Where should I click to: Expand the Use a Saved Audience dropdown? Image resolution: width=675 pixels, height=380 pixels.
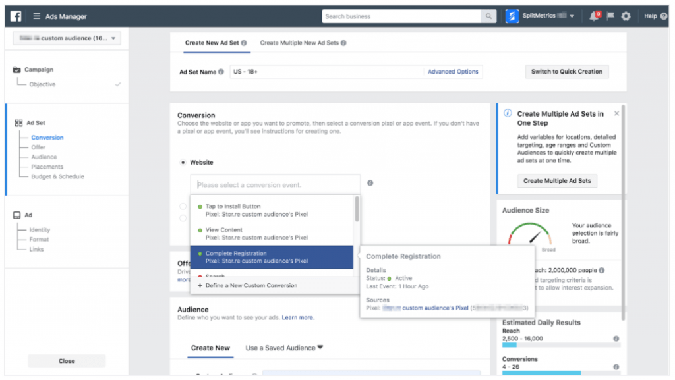click(x=283, y=348)
